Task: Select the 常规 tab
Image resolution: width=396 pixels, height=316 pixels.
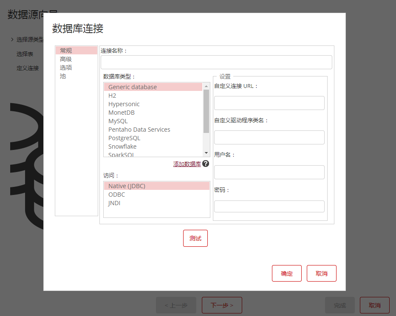Action: pos(66,51)
